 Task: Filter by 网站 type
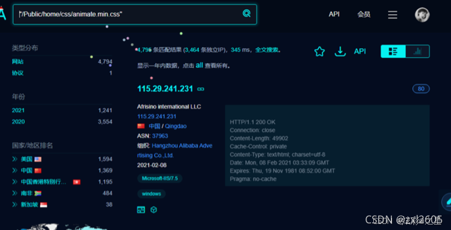click(x=18, y=62)
